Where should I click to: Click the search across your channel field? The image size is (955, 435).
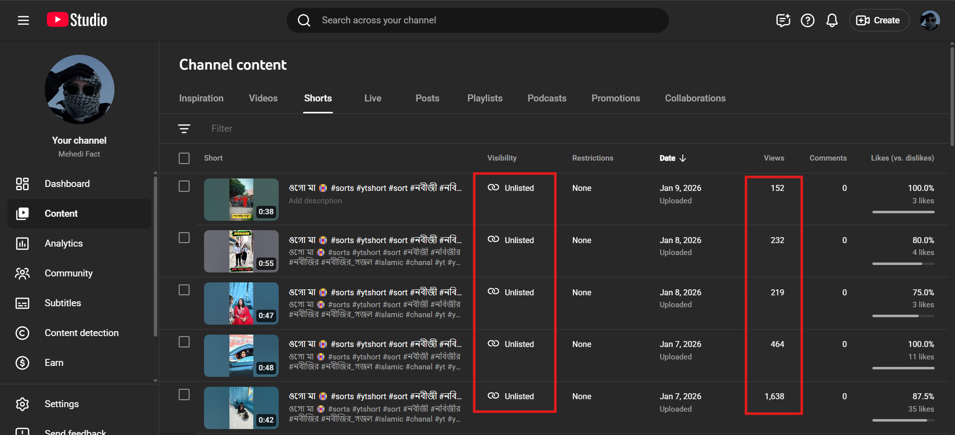point(478,20)
